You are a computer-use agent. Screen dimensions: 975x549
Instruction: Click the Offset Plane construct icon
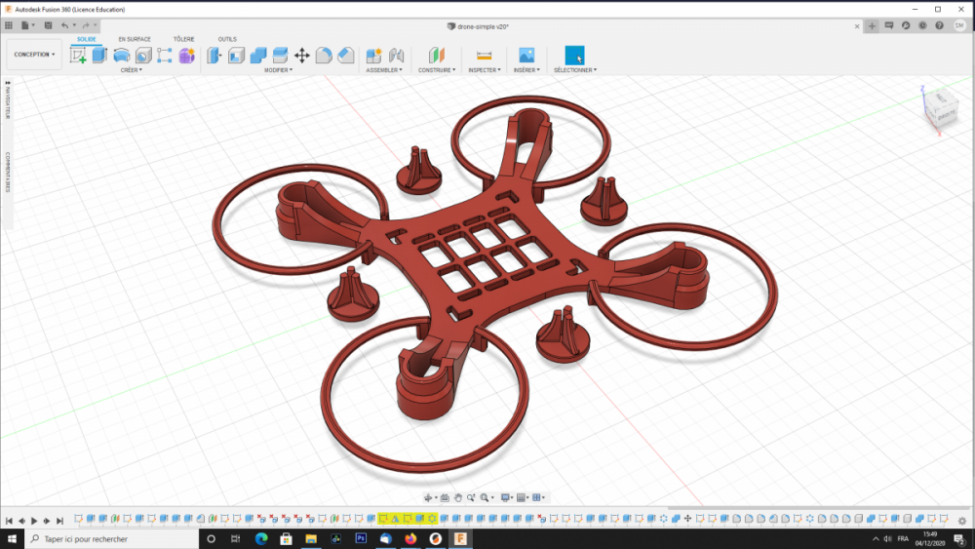pyautogui.click(x=437, y=56)
